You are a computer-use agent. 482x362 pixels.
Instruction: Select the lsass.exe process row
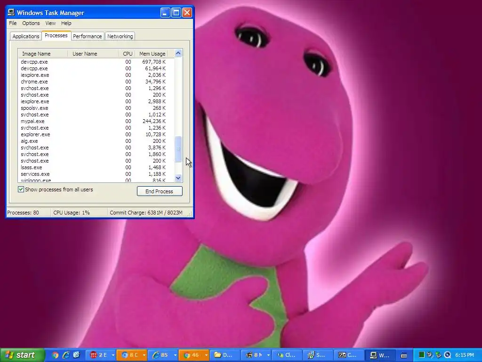96,167
